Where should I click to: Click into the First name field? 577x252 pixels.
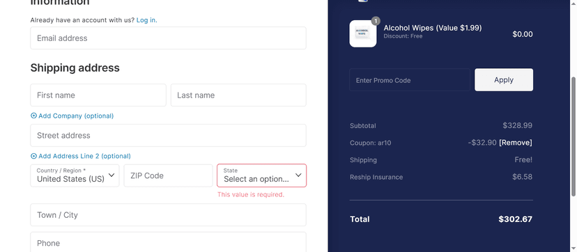click(98, 95)
